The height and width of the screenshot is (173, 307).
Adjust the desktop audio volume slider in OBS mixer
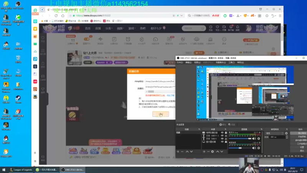(240, 148)
